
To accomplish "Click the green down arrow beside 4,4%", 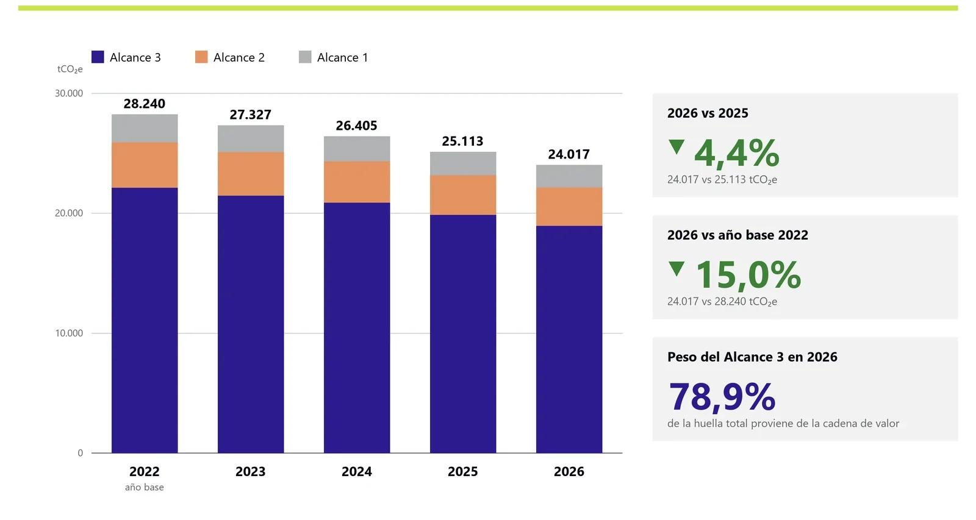I will (x=676, y=147).
